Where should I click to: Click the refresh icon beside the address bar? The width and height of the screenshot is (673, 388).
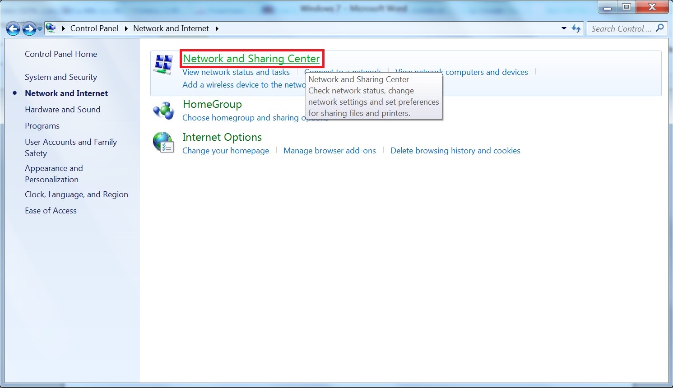click(576, 28)
